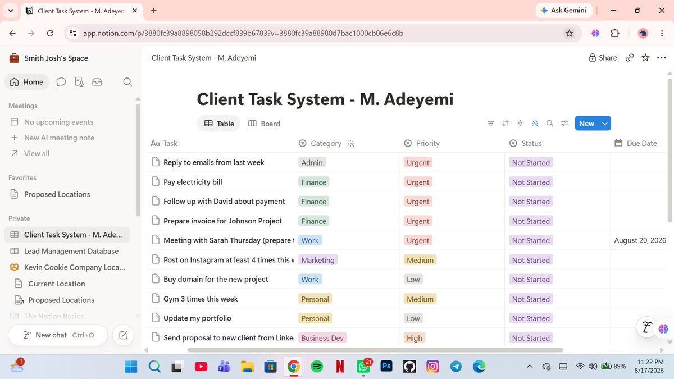The width and height of the screenshot is (674, 379).
Task: Click the filter icon in database toolbar
Action: tap(491, 124)
